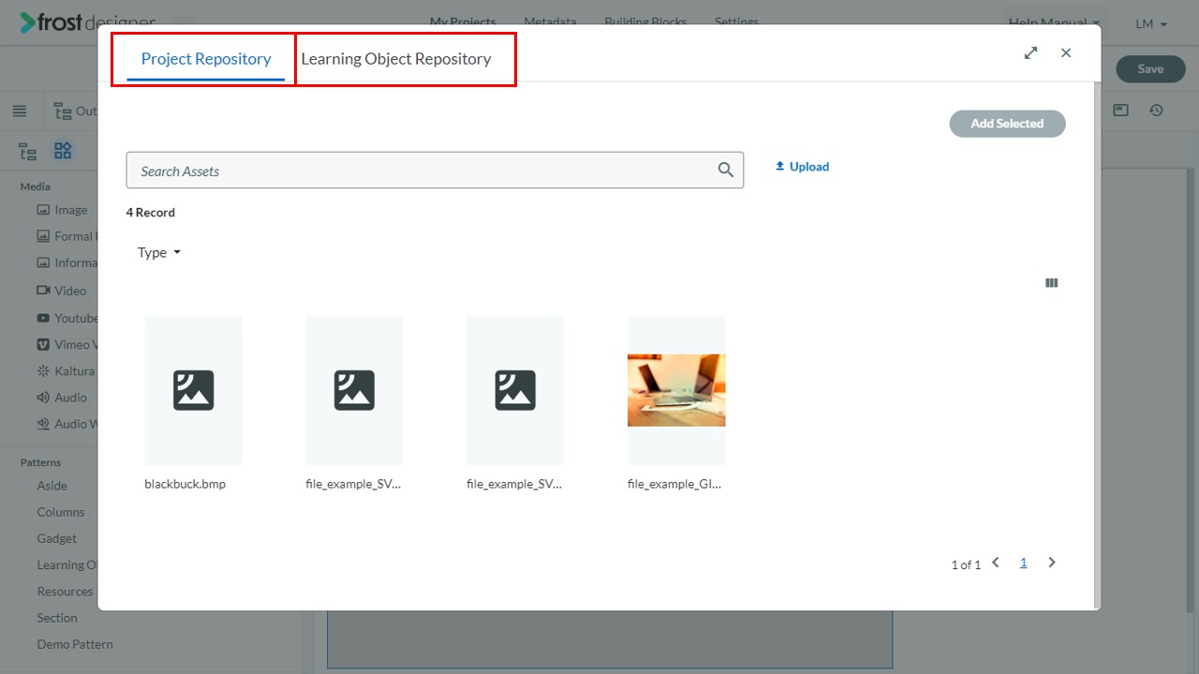Open the hamburger menu in background toolbar
Image resolution: width=1199 pixels, height=674 pixels.
click(20, 110)
